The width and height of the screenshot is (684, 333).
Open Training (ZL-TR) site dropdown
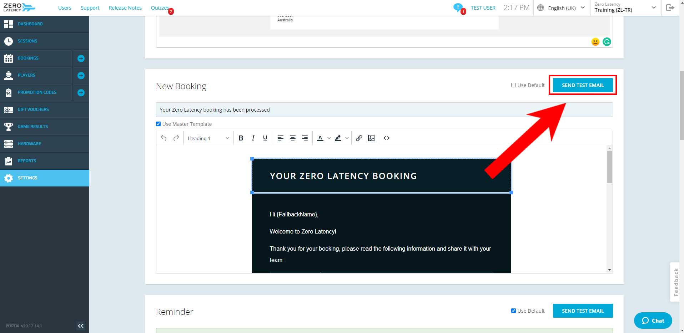pos(625,8)
